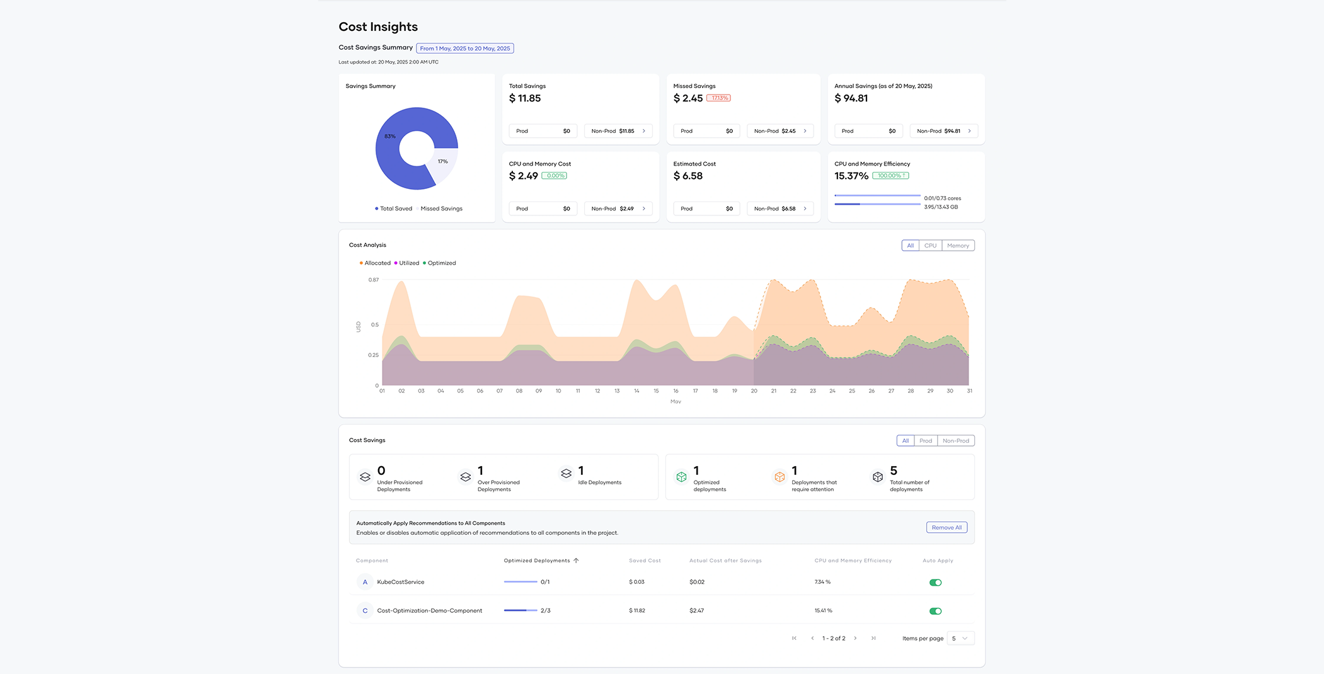This screenshot has width=1324, height=674.
Task: Toggle the Allocated series in chart legend
Action: coord(375,263)
